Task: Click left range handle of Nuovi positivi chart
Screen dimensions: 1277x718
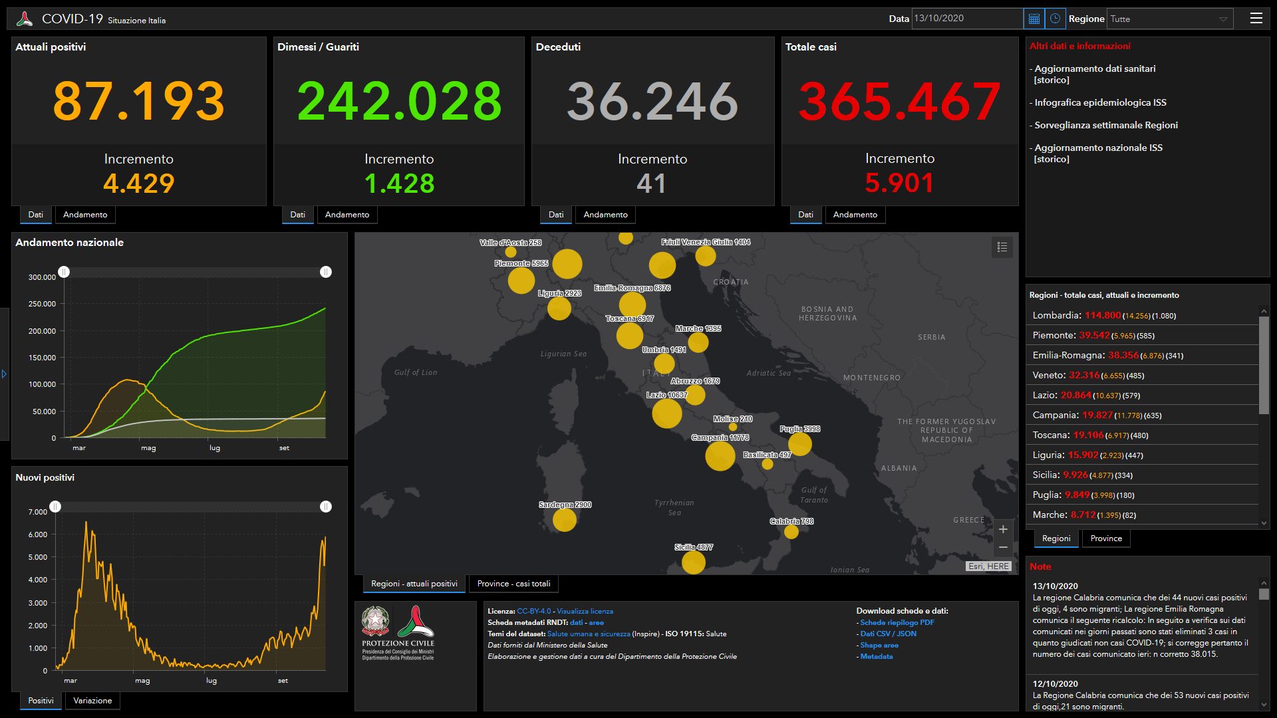Action: (x=55, y=507)
